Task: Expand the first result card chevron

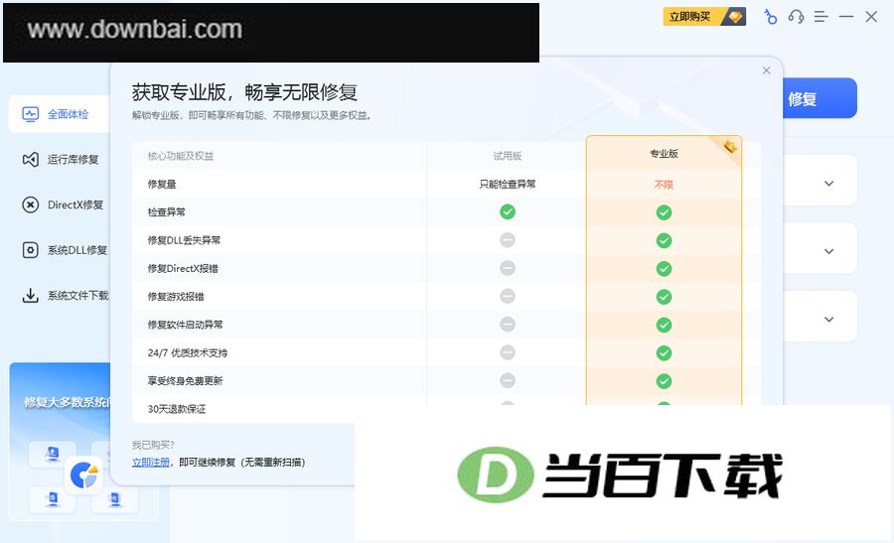Action: (x=829, y=184)
